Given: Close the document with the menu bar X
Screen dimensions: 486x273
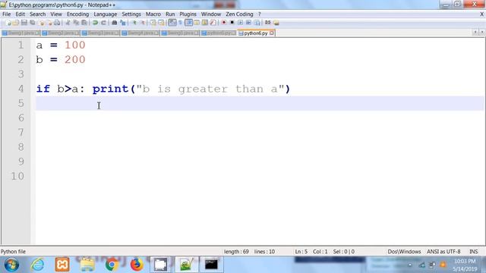Looking at the screenshot, I should pos(482,14).
